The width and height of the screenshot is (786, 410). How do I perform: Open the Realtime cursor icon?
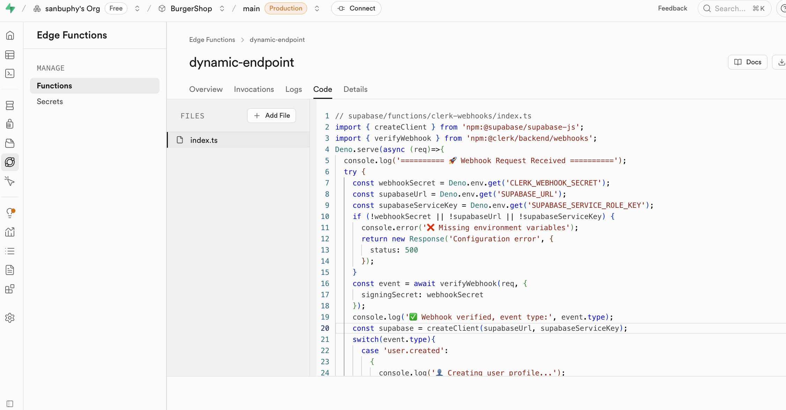coord(10,181)
